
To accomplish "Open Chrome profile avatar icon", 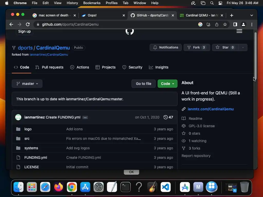I will point(243,24).
